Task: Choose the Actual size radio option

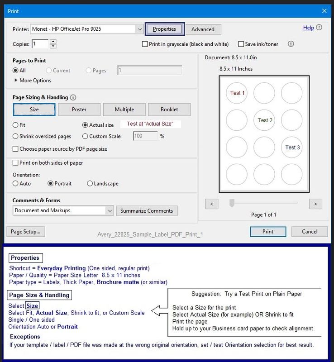Action: coord(85,125)
